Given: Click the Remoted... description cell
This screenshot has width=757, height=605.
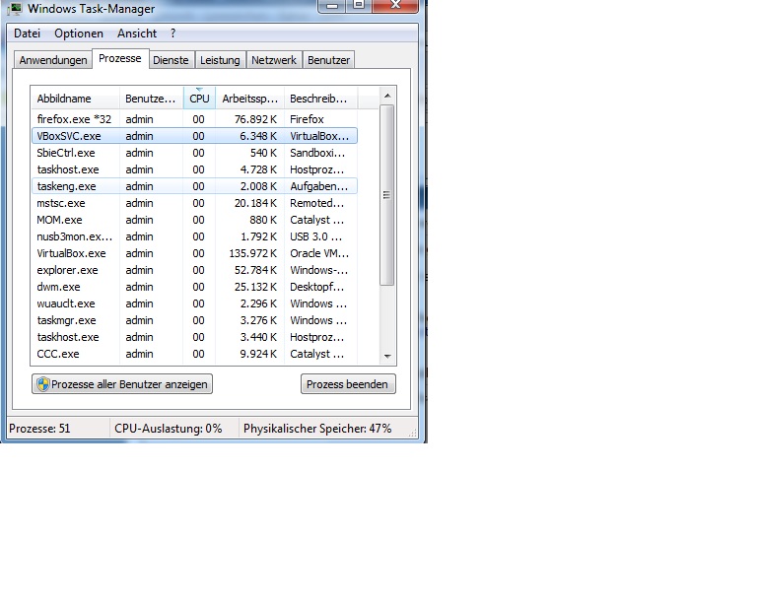Looking at the screenshot, I should (316, 203).
